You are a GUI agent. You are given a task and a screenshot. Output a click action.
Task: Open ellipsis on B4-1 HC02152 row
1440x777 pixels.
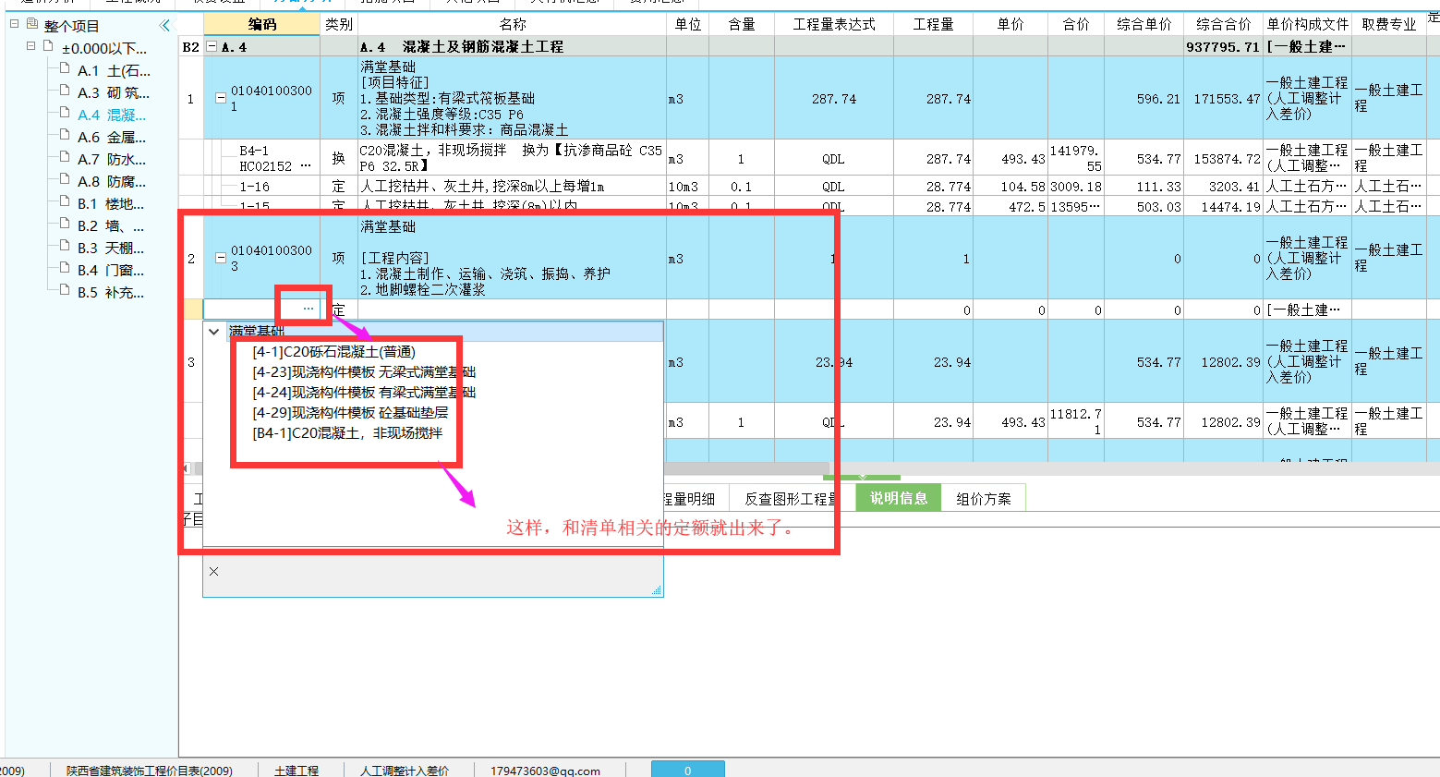click(306, 166)
